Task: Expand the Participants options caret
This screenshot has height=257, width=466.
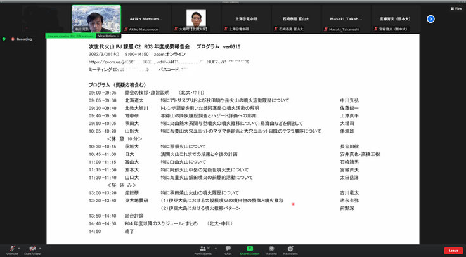Action: pos(216,248)
